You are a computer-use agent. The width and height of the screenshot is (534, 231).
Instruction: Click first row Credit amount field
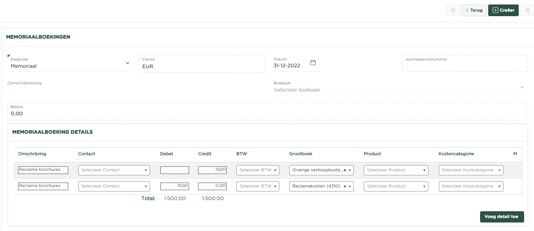(212, 170)
